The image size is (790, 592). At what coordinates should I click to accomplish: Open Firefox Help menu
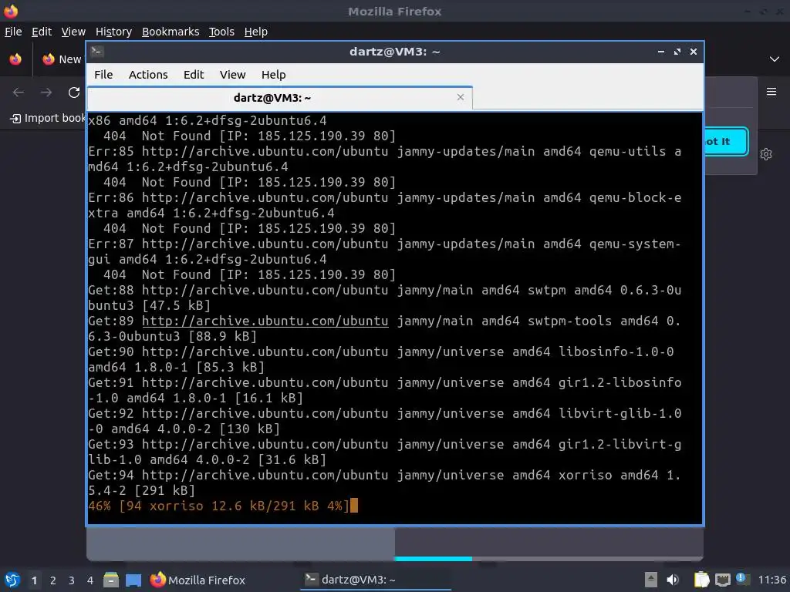[256, 32]
